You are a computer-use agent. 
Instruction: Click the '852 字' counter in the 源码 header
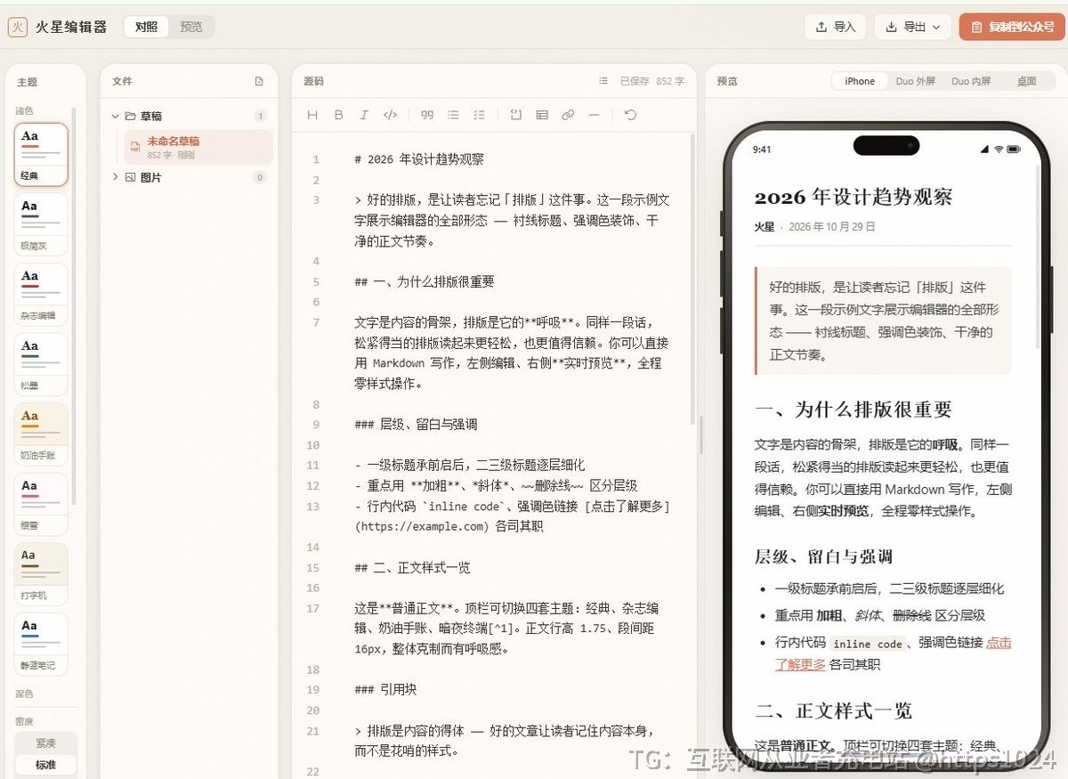pos(670,81)
